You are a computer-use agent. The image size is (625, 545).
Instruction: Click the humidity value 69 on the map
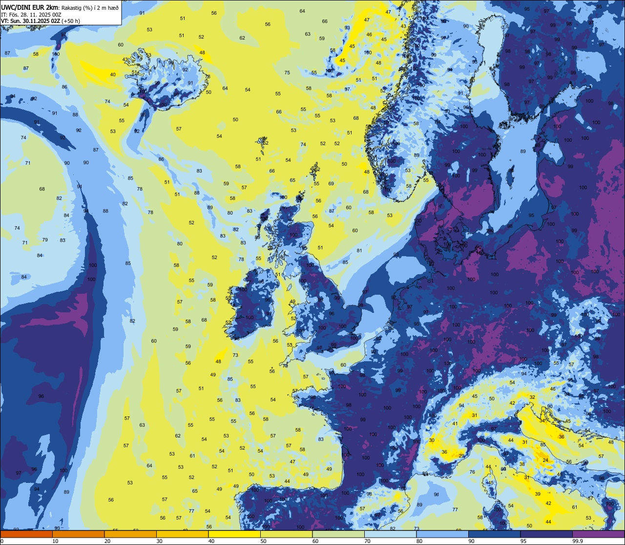pyautogui.click(x=331, y=184)
